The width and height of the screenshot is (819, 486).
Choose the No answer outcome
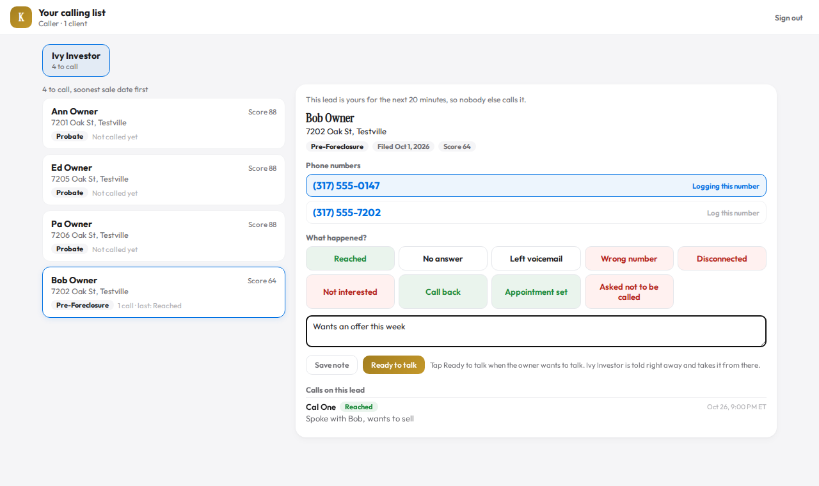coord(443,259)
